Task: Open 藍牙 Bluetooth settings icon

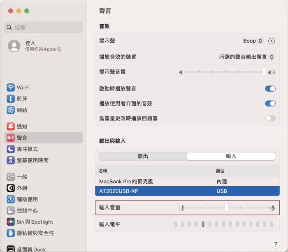Action: (x=11, y=99)
